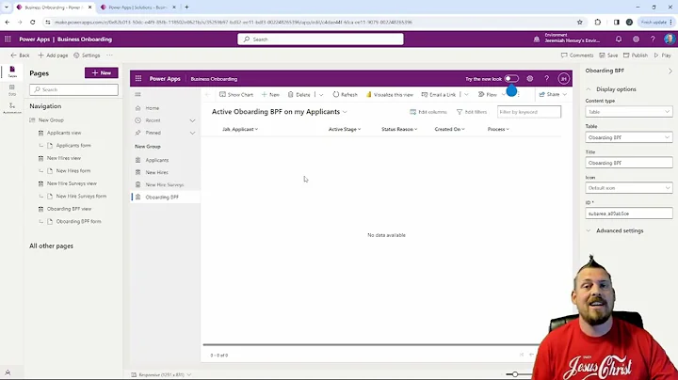Play the app
The image size is (678, 380).
tap(662, 55)
